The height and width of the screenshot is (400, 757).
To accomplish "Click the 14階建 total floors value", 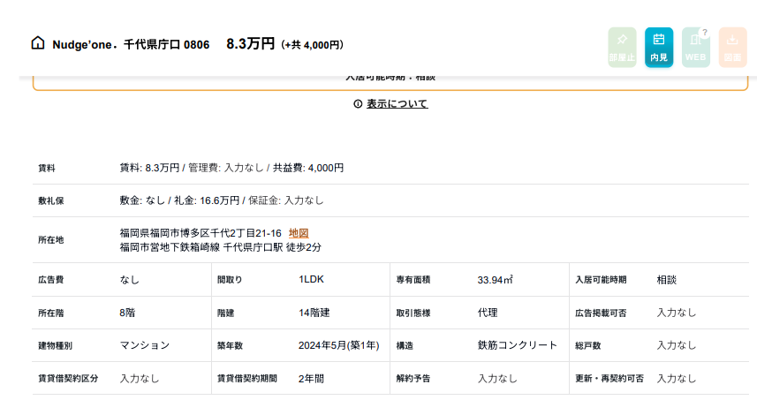I will (314, 313).
